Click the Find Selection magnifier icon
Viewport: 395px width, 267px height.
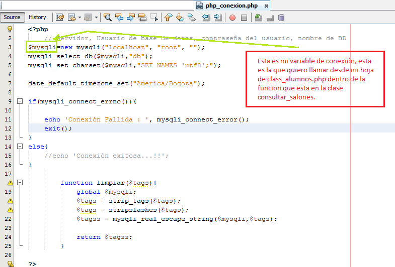(108, 18)
